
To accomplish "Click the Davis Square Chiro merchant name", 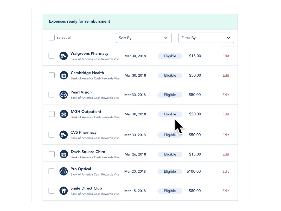I will tap(88, 152).
